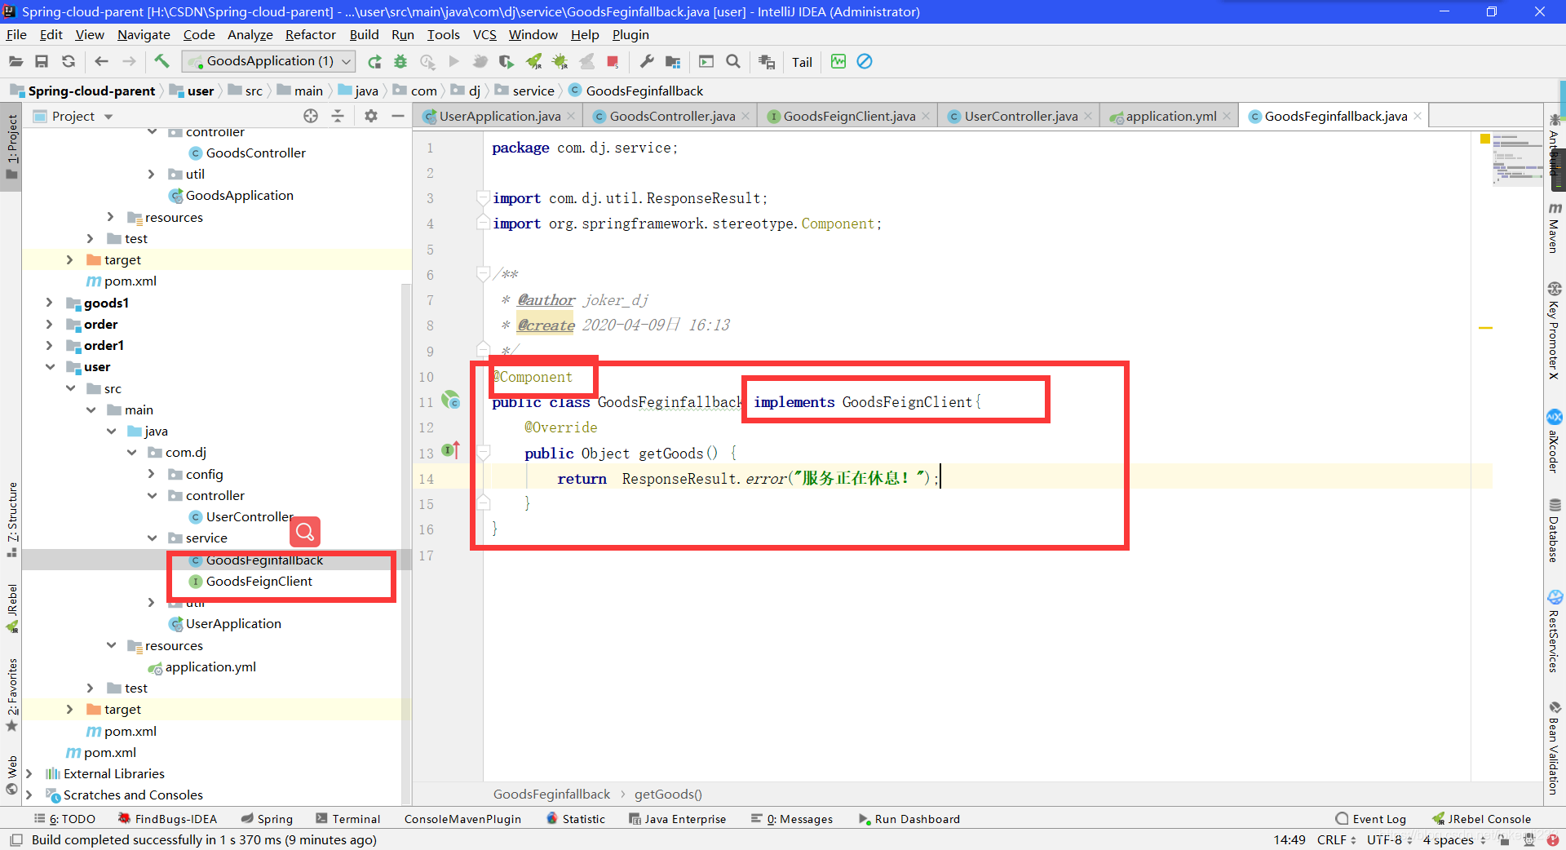
Task: Click the UTF-8 encoding status widget
Action: (x=1389, y=839)
